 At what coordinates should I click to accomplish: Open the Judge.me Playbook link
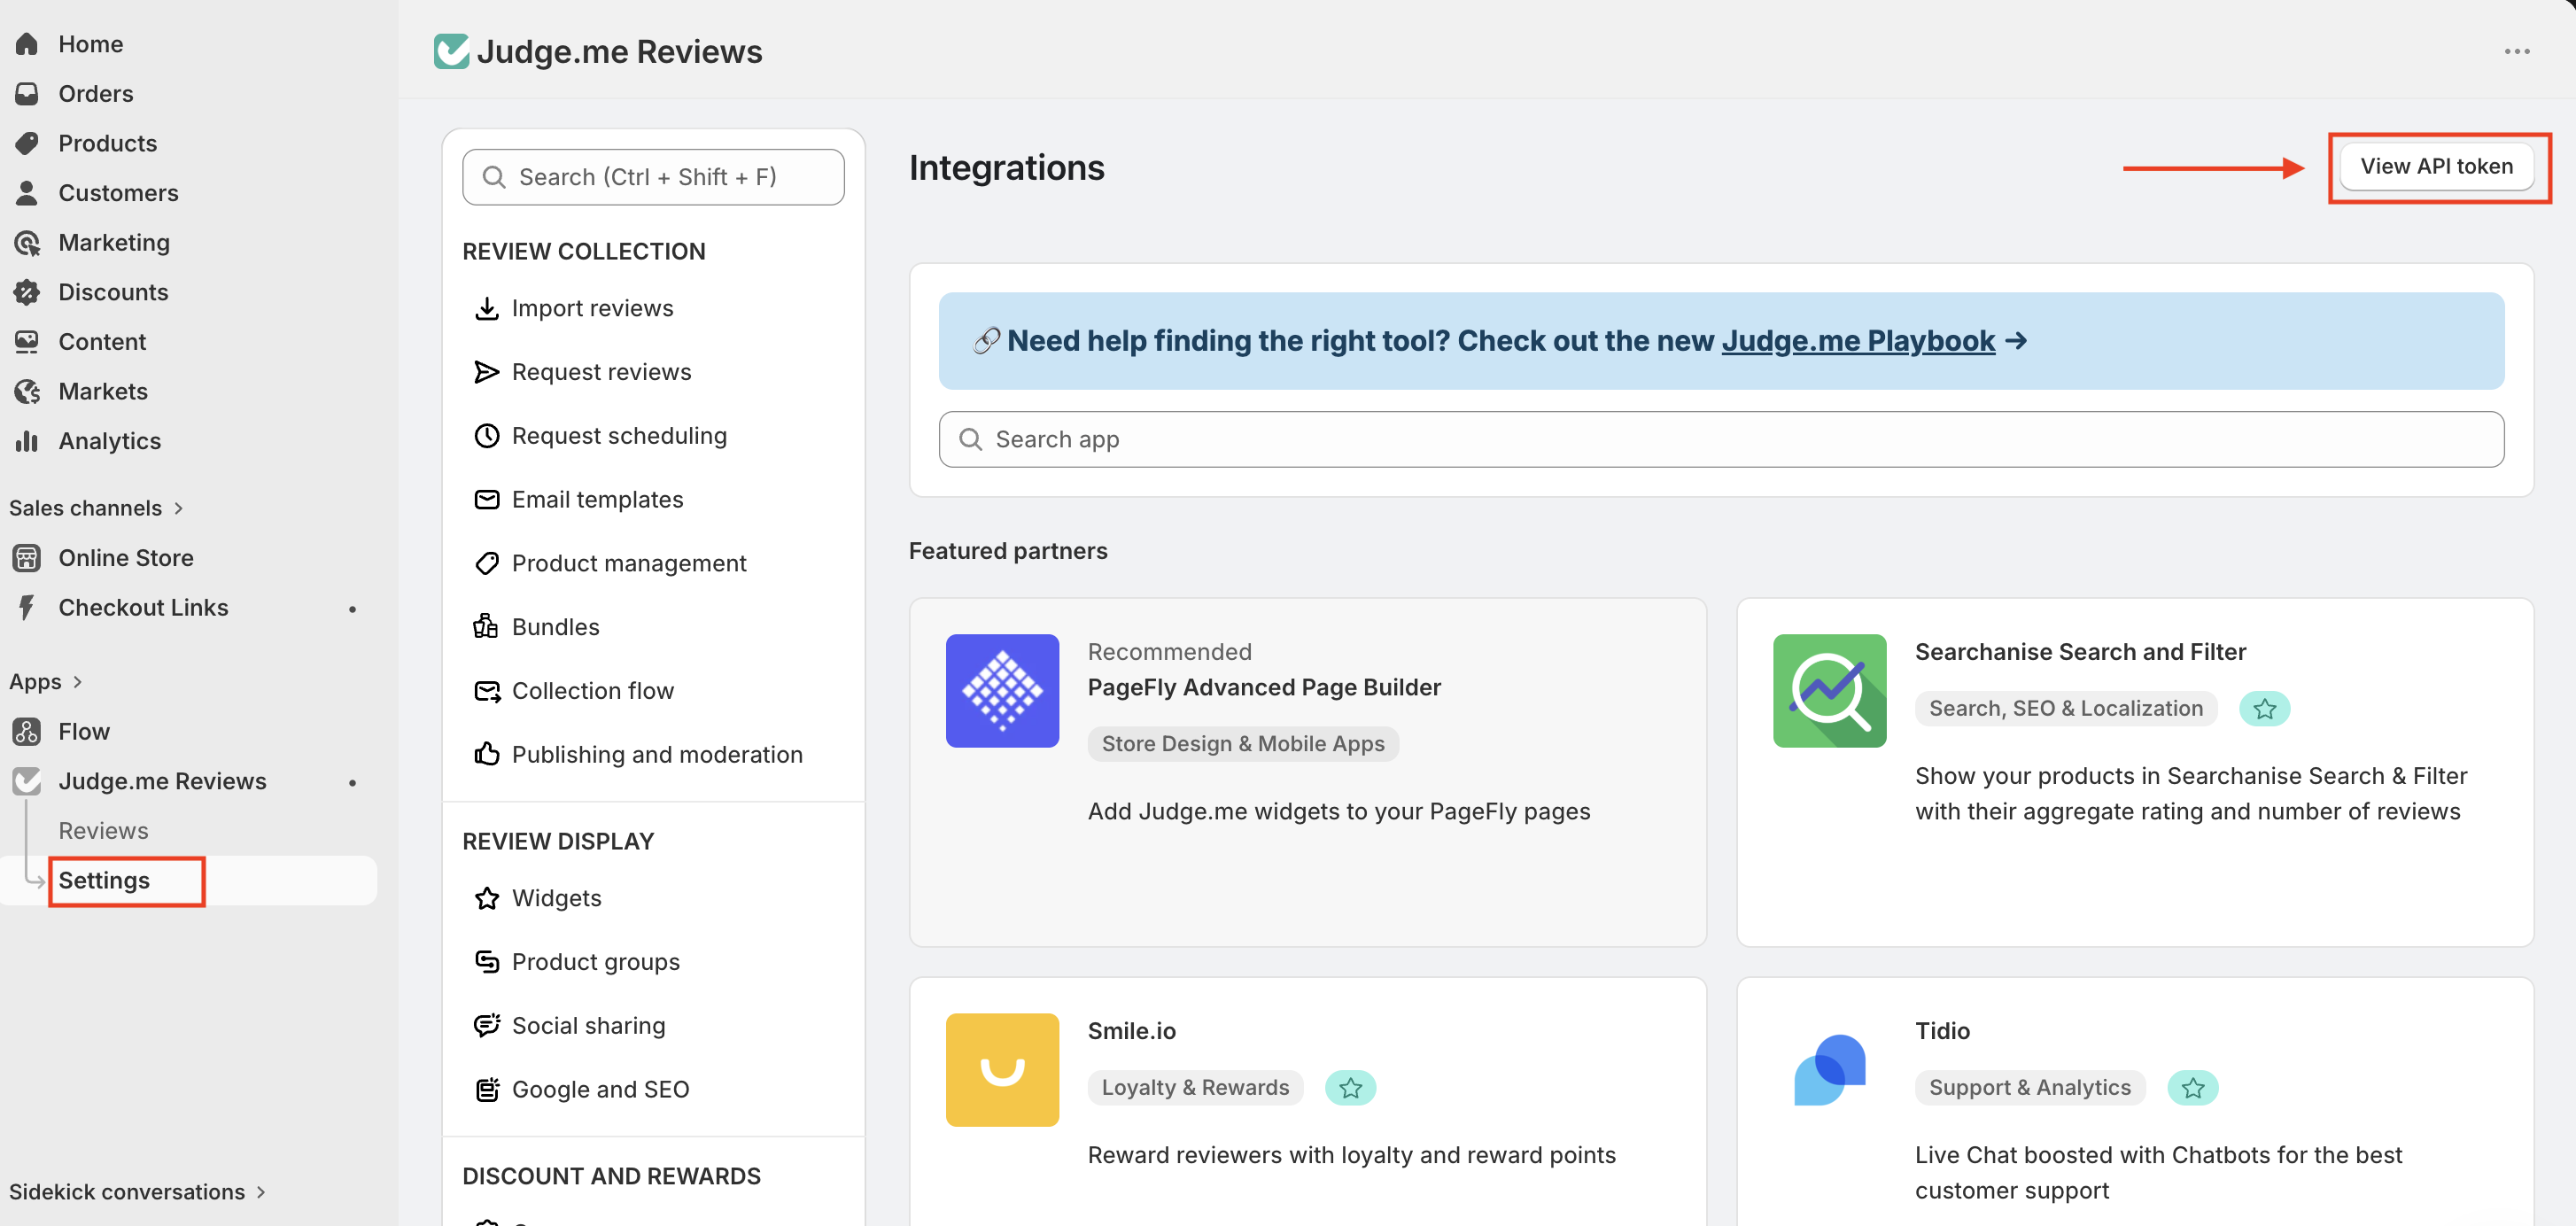point(1858,341)
